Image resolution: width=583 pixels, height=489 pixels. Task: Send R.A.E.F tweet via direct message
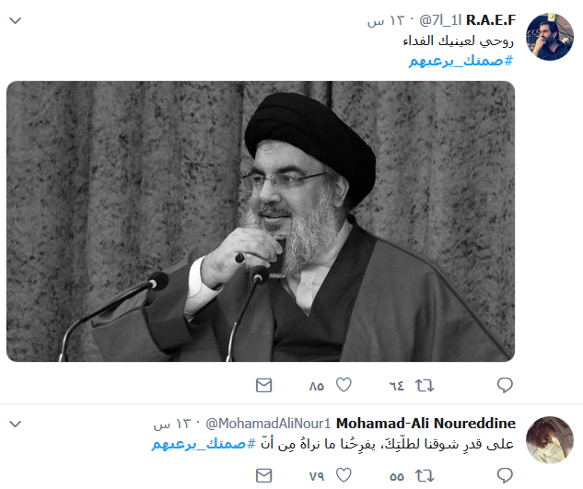[x=264, y=385]
